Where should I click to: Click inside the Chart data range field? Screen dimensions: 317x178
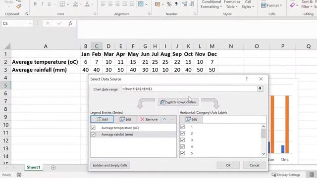tap(189, 89)
